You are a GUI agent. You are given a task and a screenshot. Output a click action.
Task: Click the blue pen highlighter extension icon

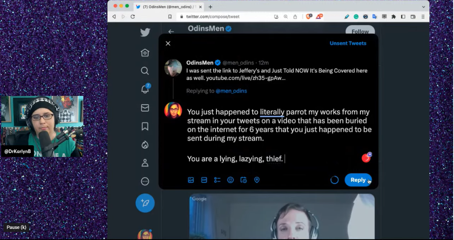(347, 17)
